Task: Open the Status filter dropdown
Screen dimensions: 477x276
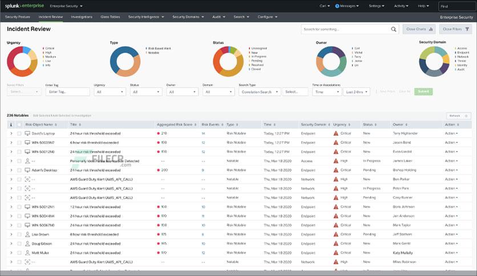Action: tap(146, 92)
